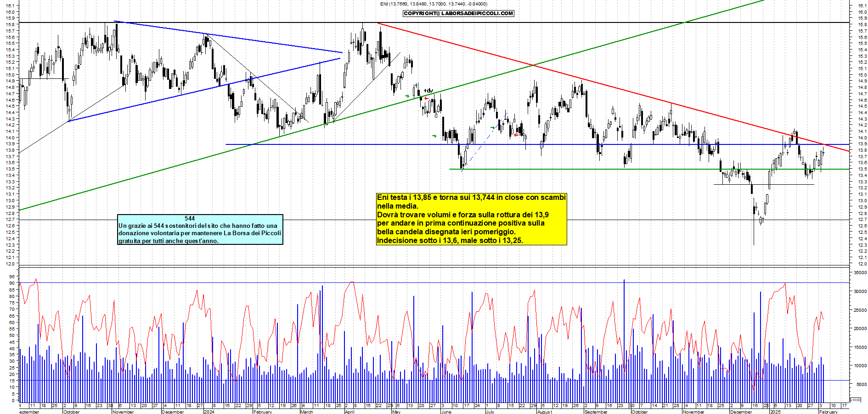Image resolution: width=868 pixels, height=414 pixels.
Task: Click the ENI price quote title text
Action: (x=434, y=4)
